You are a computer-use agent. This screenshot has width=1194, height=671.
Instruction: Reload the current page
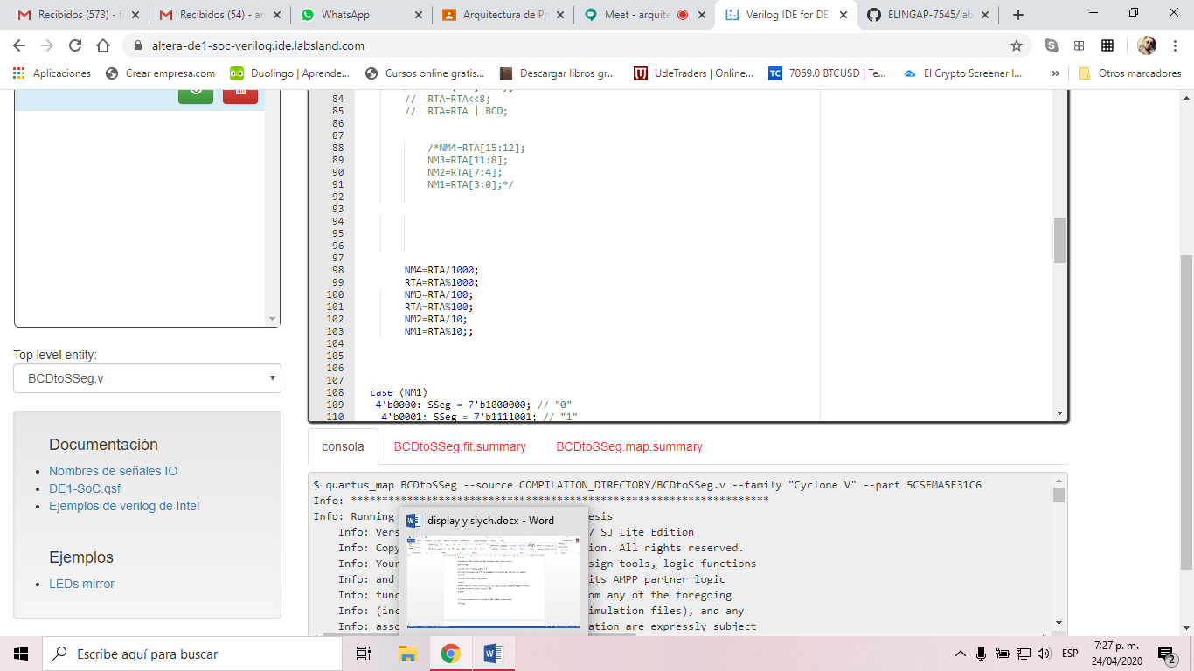click(x=75, y=45)
